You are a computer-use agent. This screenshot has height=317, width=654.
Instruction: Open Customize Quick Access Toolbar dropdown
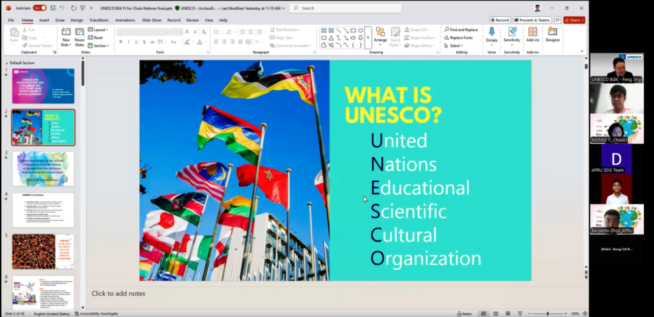click(x=91, y=8)
